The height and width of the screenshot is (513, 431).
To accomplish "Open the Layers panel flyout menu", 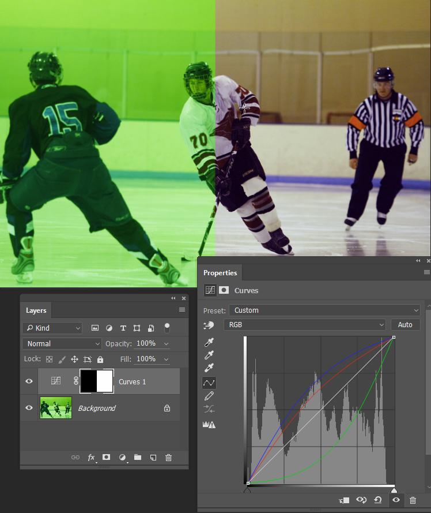I will 182,310.
